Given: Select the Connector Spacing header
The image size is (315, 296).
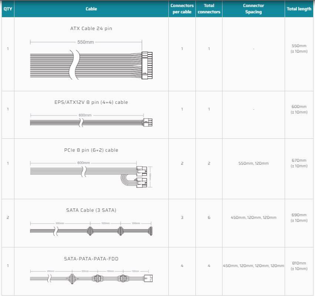Looking at the screenshot, I should (253, 9).
